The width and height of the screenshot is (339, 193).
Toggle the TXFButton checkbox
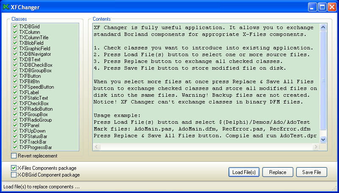pos(15,76)
